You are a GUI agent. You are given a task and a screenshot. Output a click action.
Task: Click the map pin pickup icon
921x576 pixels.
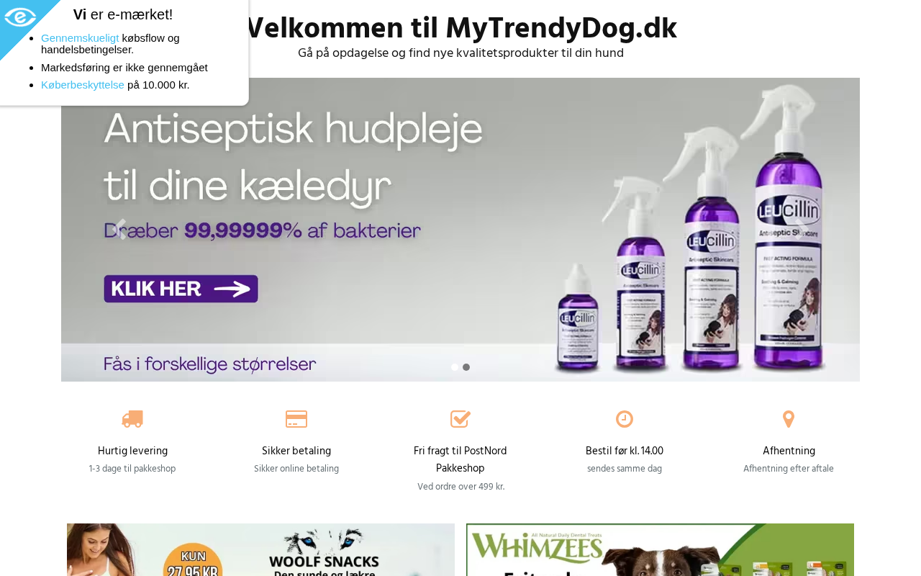pos(789,419)
